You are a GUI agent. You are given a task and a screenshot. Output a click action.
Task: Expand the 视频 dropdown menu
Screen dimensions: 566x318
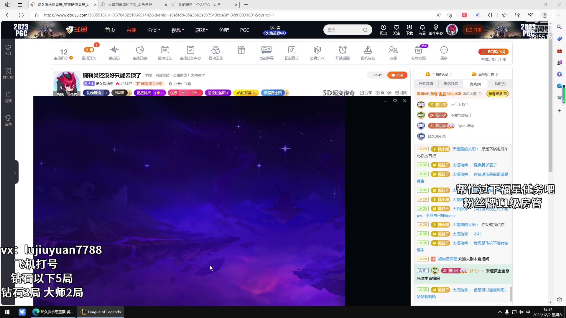coord(177,30)
